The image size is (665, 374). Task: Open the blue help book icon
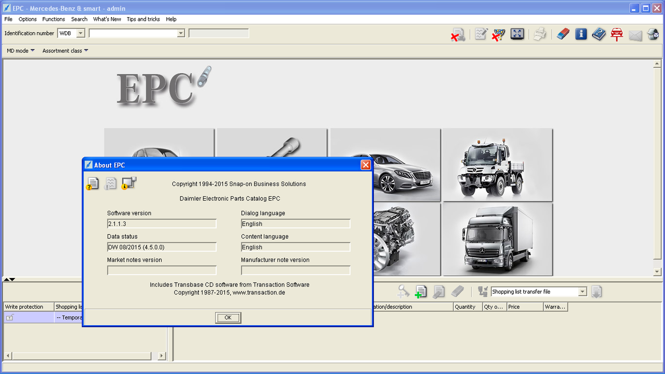coord(599,34)
